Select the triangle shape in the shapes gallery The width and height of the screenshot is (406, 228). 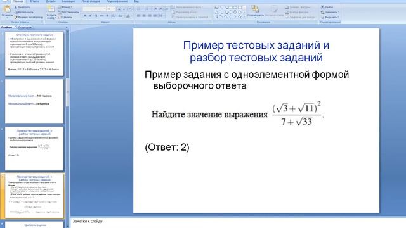(216, 12)
